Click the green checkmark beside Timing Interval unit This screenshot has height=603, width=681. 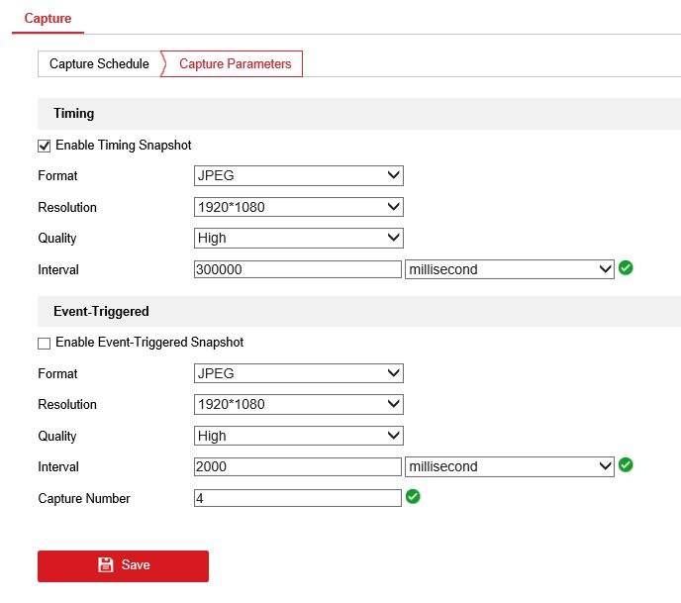pyautogui.click(x=626, y=268)
